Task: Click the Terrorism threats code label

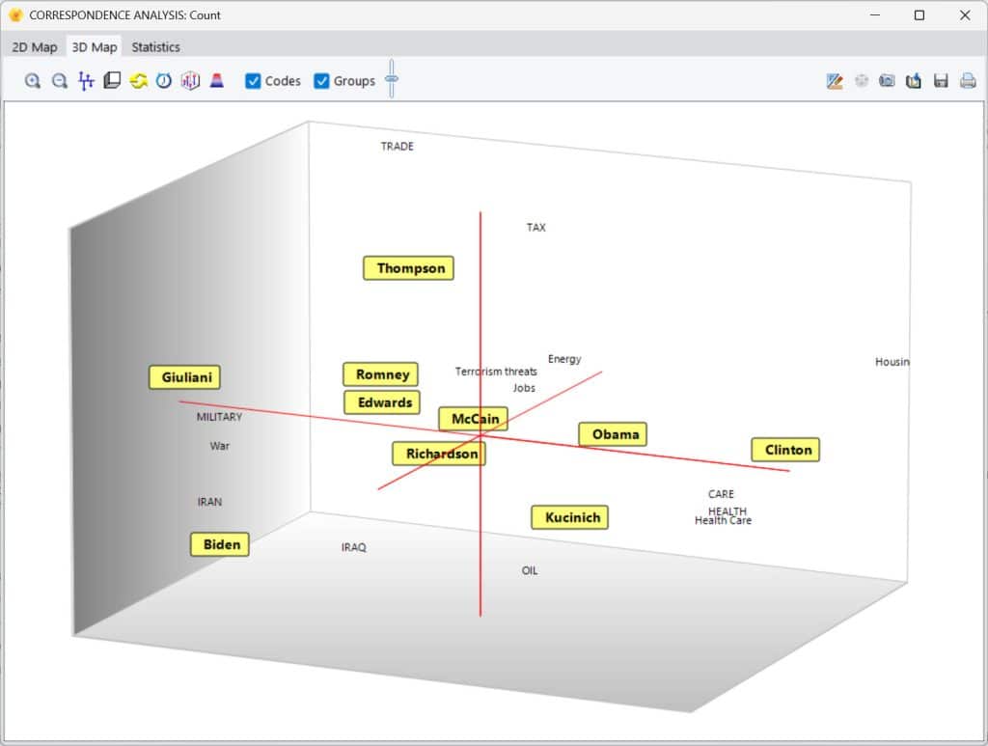Action: pyautogui.click(x=496, y=372)
